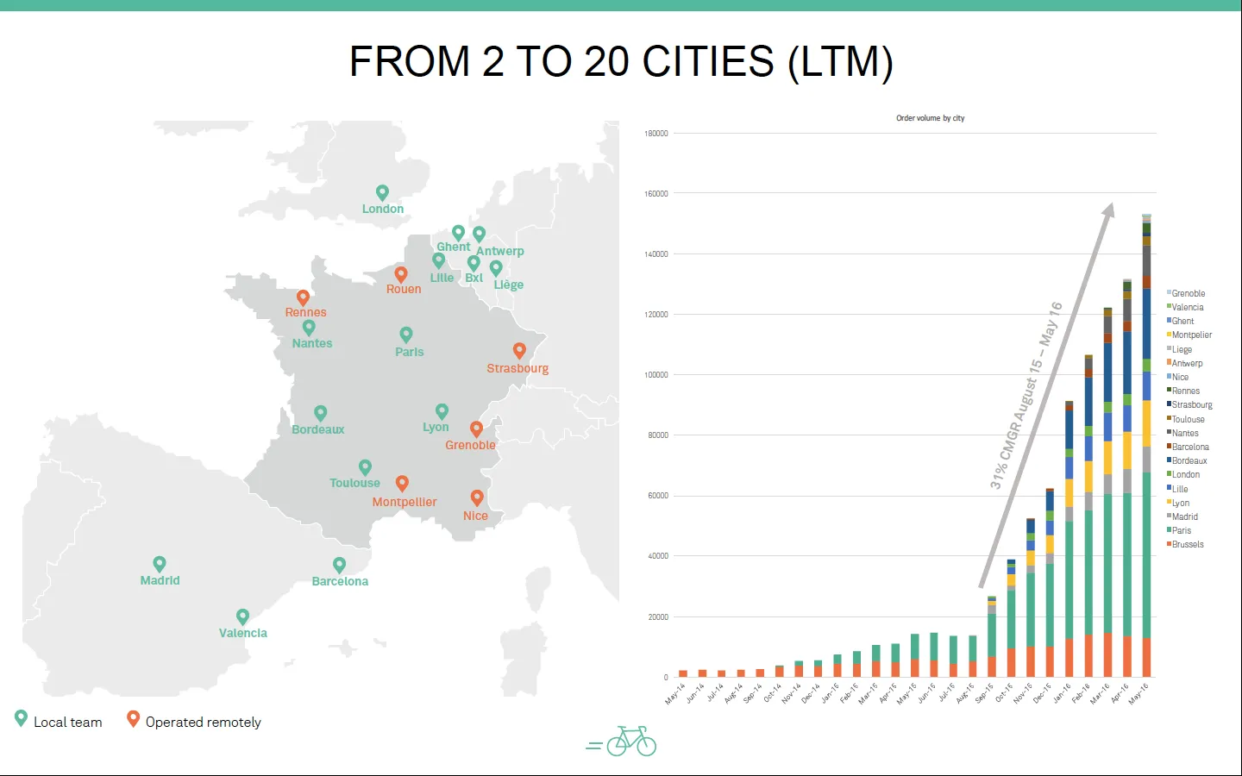Click the Bordeaux city label
Screen dimensions: 1242x776
pos(317,429)
